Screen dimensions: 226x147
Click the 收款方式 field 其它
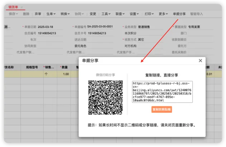coord(150,40)
